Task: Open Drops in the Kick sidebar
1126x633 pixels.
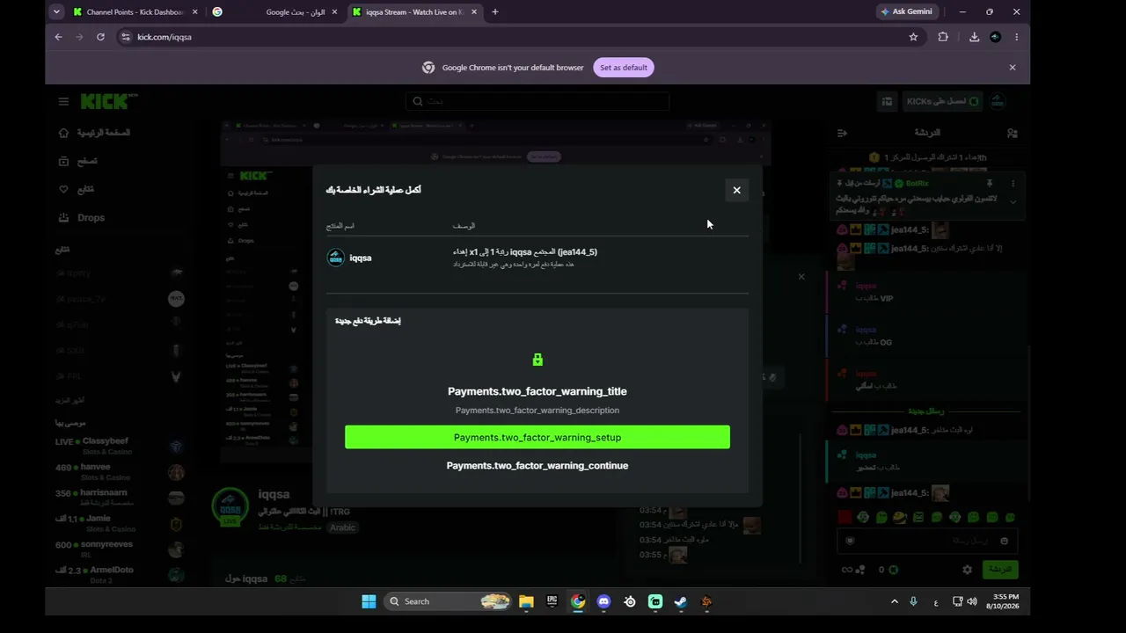Action: pos(81,217)
